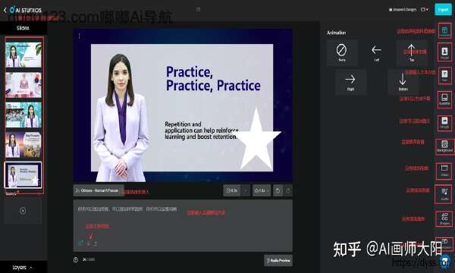The height and width of the screenshot is (273, 455).
Task: Click the Audio Preview button
Action: pos(278,261)
